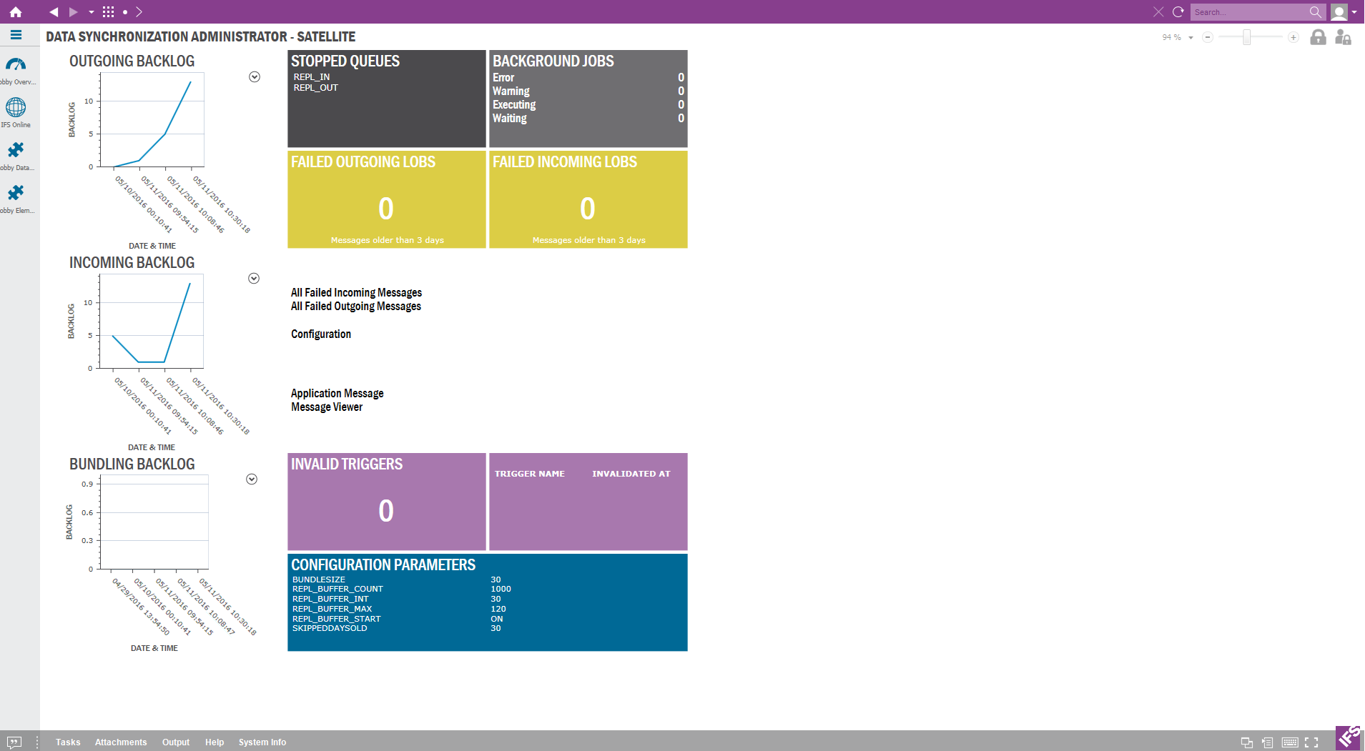Expand the Incoming Backlog chart options
Image resolution: width=1365 pixels, height=751 pixels.
click(x=254, y=279)
